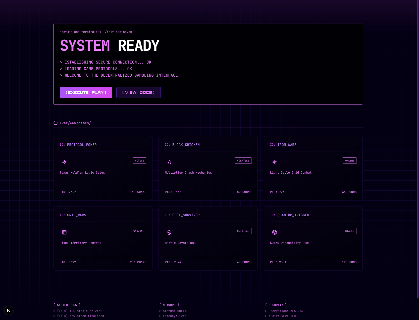Click 'PID: 7240' text
This screenshot has height=320, width=419.
[278, 192]
